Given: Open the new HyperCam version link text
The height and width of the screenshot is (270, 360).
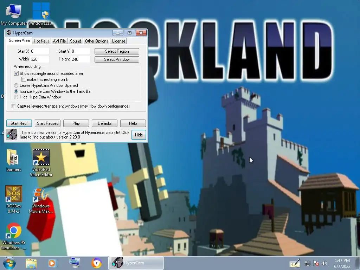Looking at the screenshot, I should tap(75, 135).
